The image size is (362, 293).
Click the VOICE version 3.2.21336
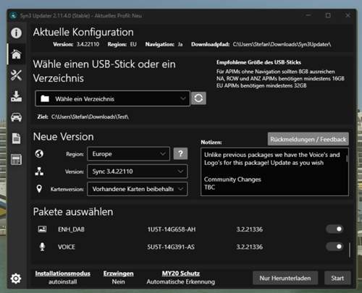point(250,247)
